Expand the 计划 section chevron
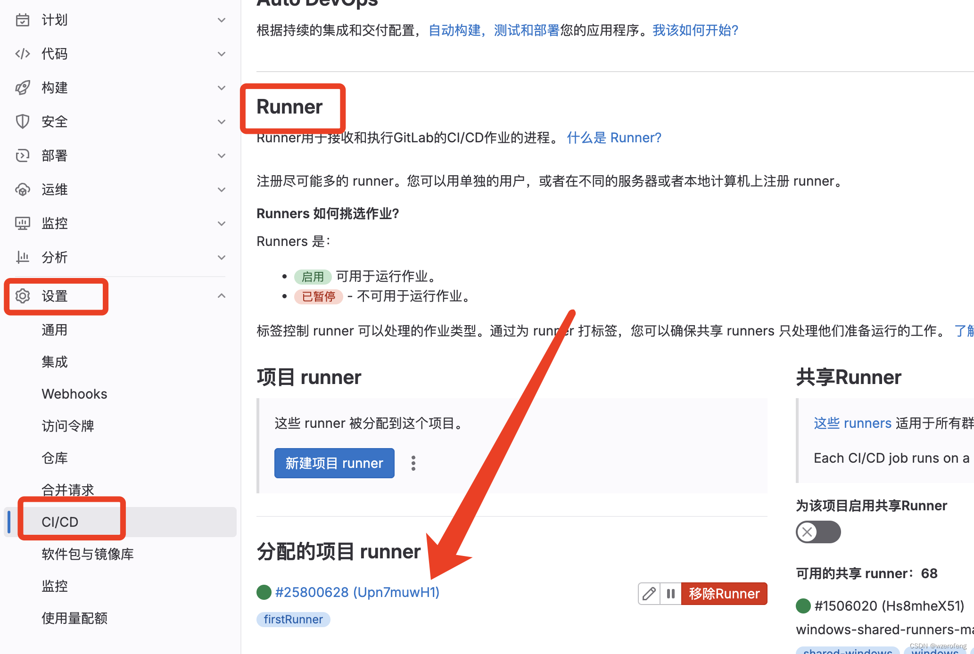 tap(222, 20)
